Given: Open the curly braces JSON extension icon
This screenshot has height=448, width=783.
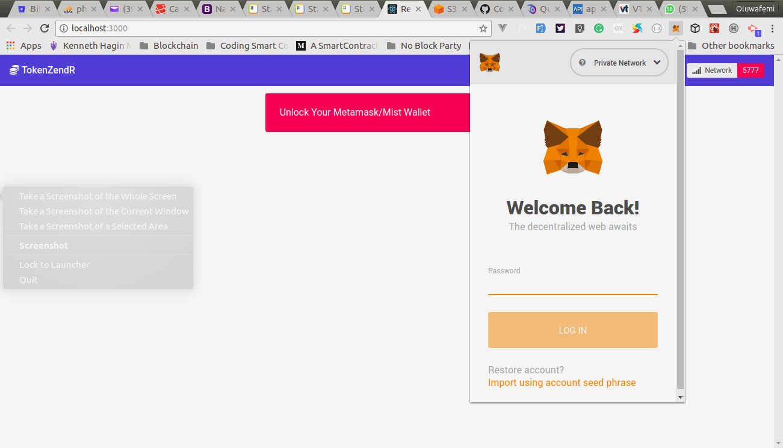Looking at the screenshot, I should [x=657, y=28].
